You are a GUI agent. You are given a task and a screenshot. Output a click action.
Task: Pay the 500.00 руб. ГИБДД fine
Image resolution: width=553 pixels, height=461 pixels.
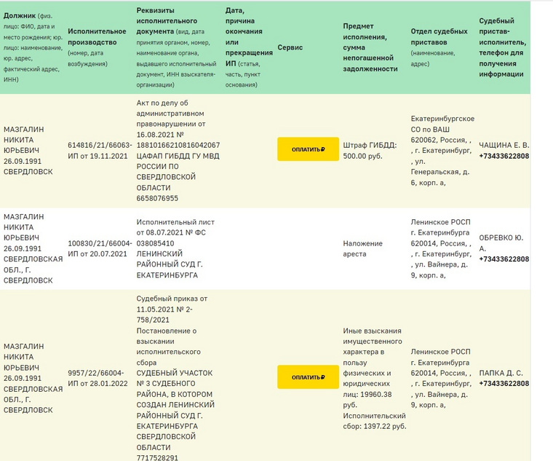click(x=308, y=149)
